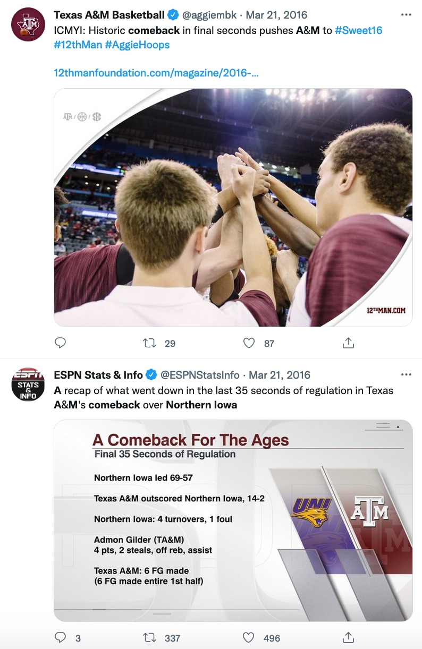
Task: Open more options for Texas A&M tweet
Action: (407, 15)
